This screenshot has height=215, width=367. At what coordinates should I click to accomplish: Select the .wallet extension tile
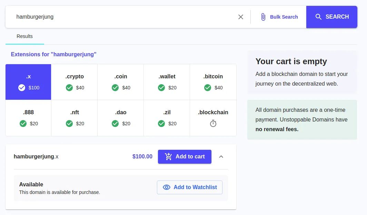coord(167,82)
